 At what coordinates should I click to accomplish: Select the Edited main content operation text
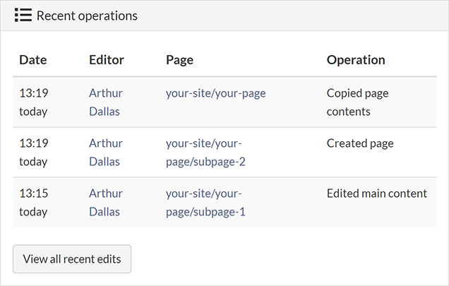376,193
